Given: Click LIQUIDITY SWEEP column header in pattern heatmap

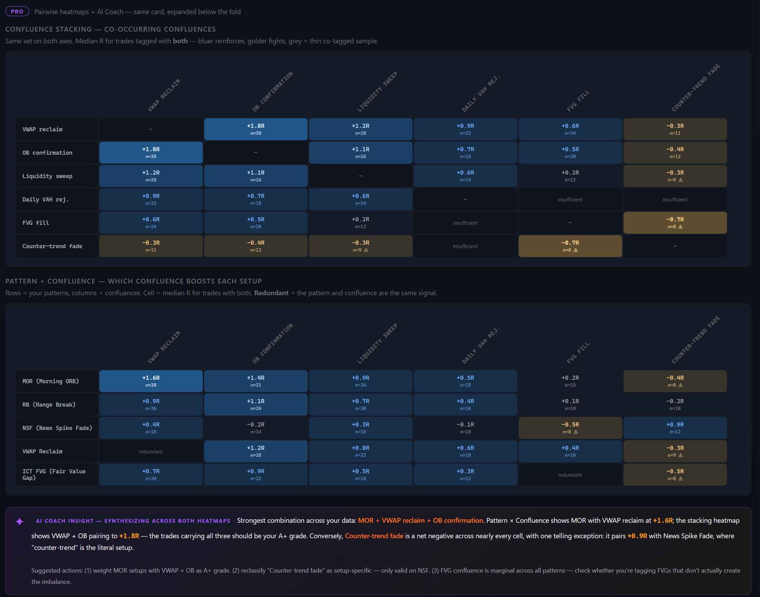Looking at the screenshot, I should 377,344.
